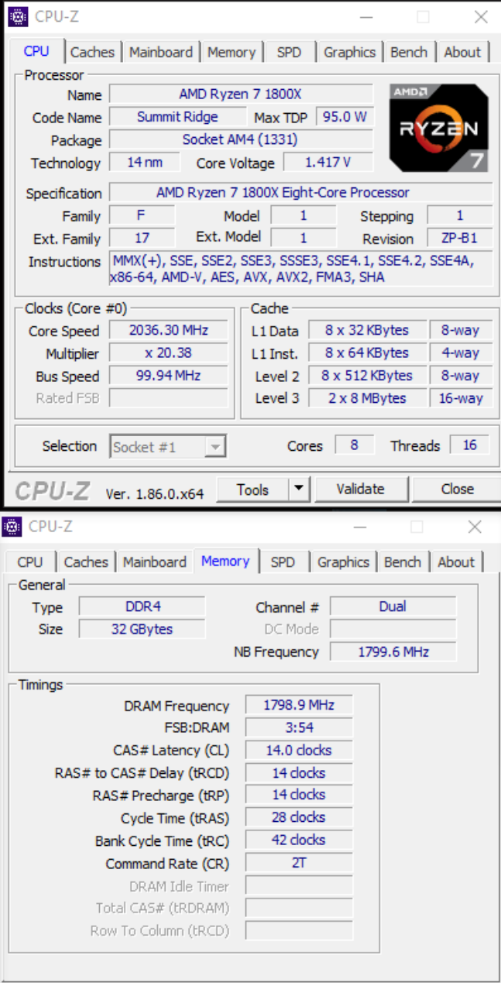Click the FSB:DRAM value 3:54
The width and height of the screenshot is (501, 983).
[299, 727]
